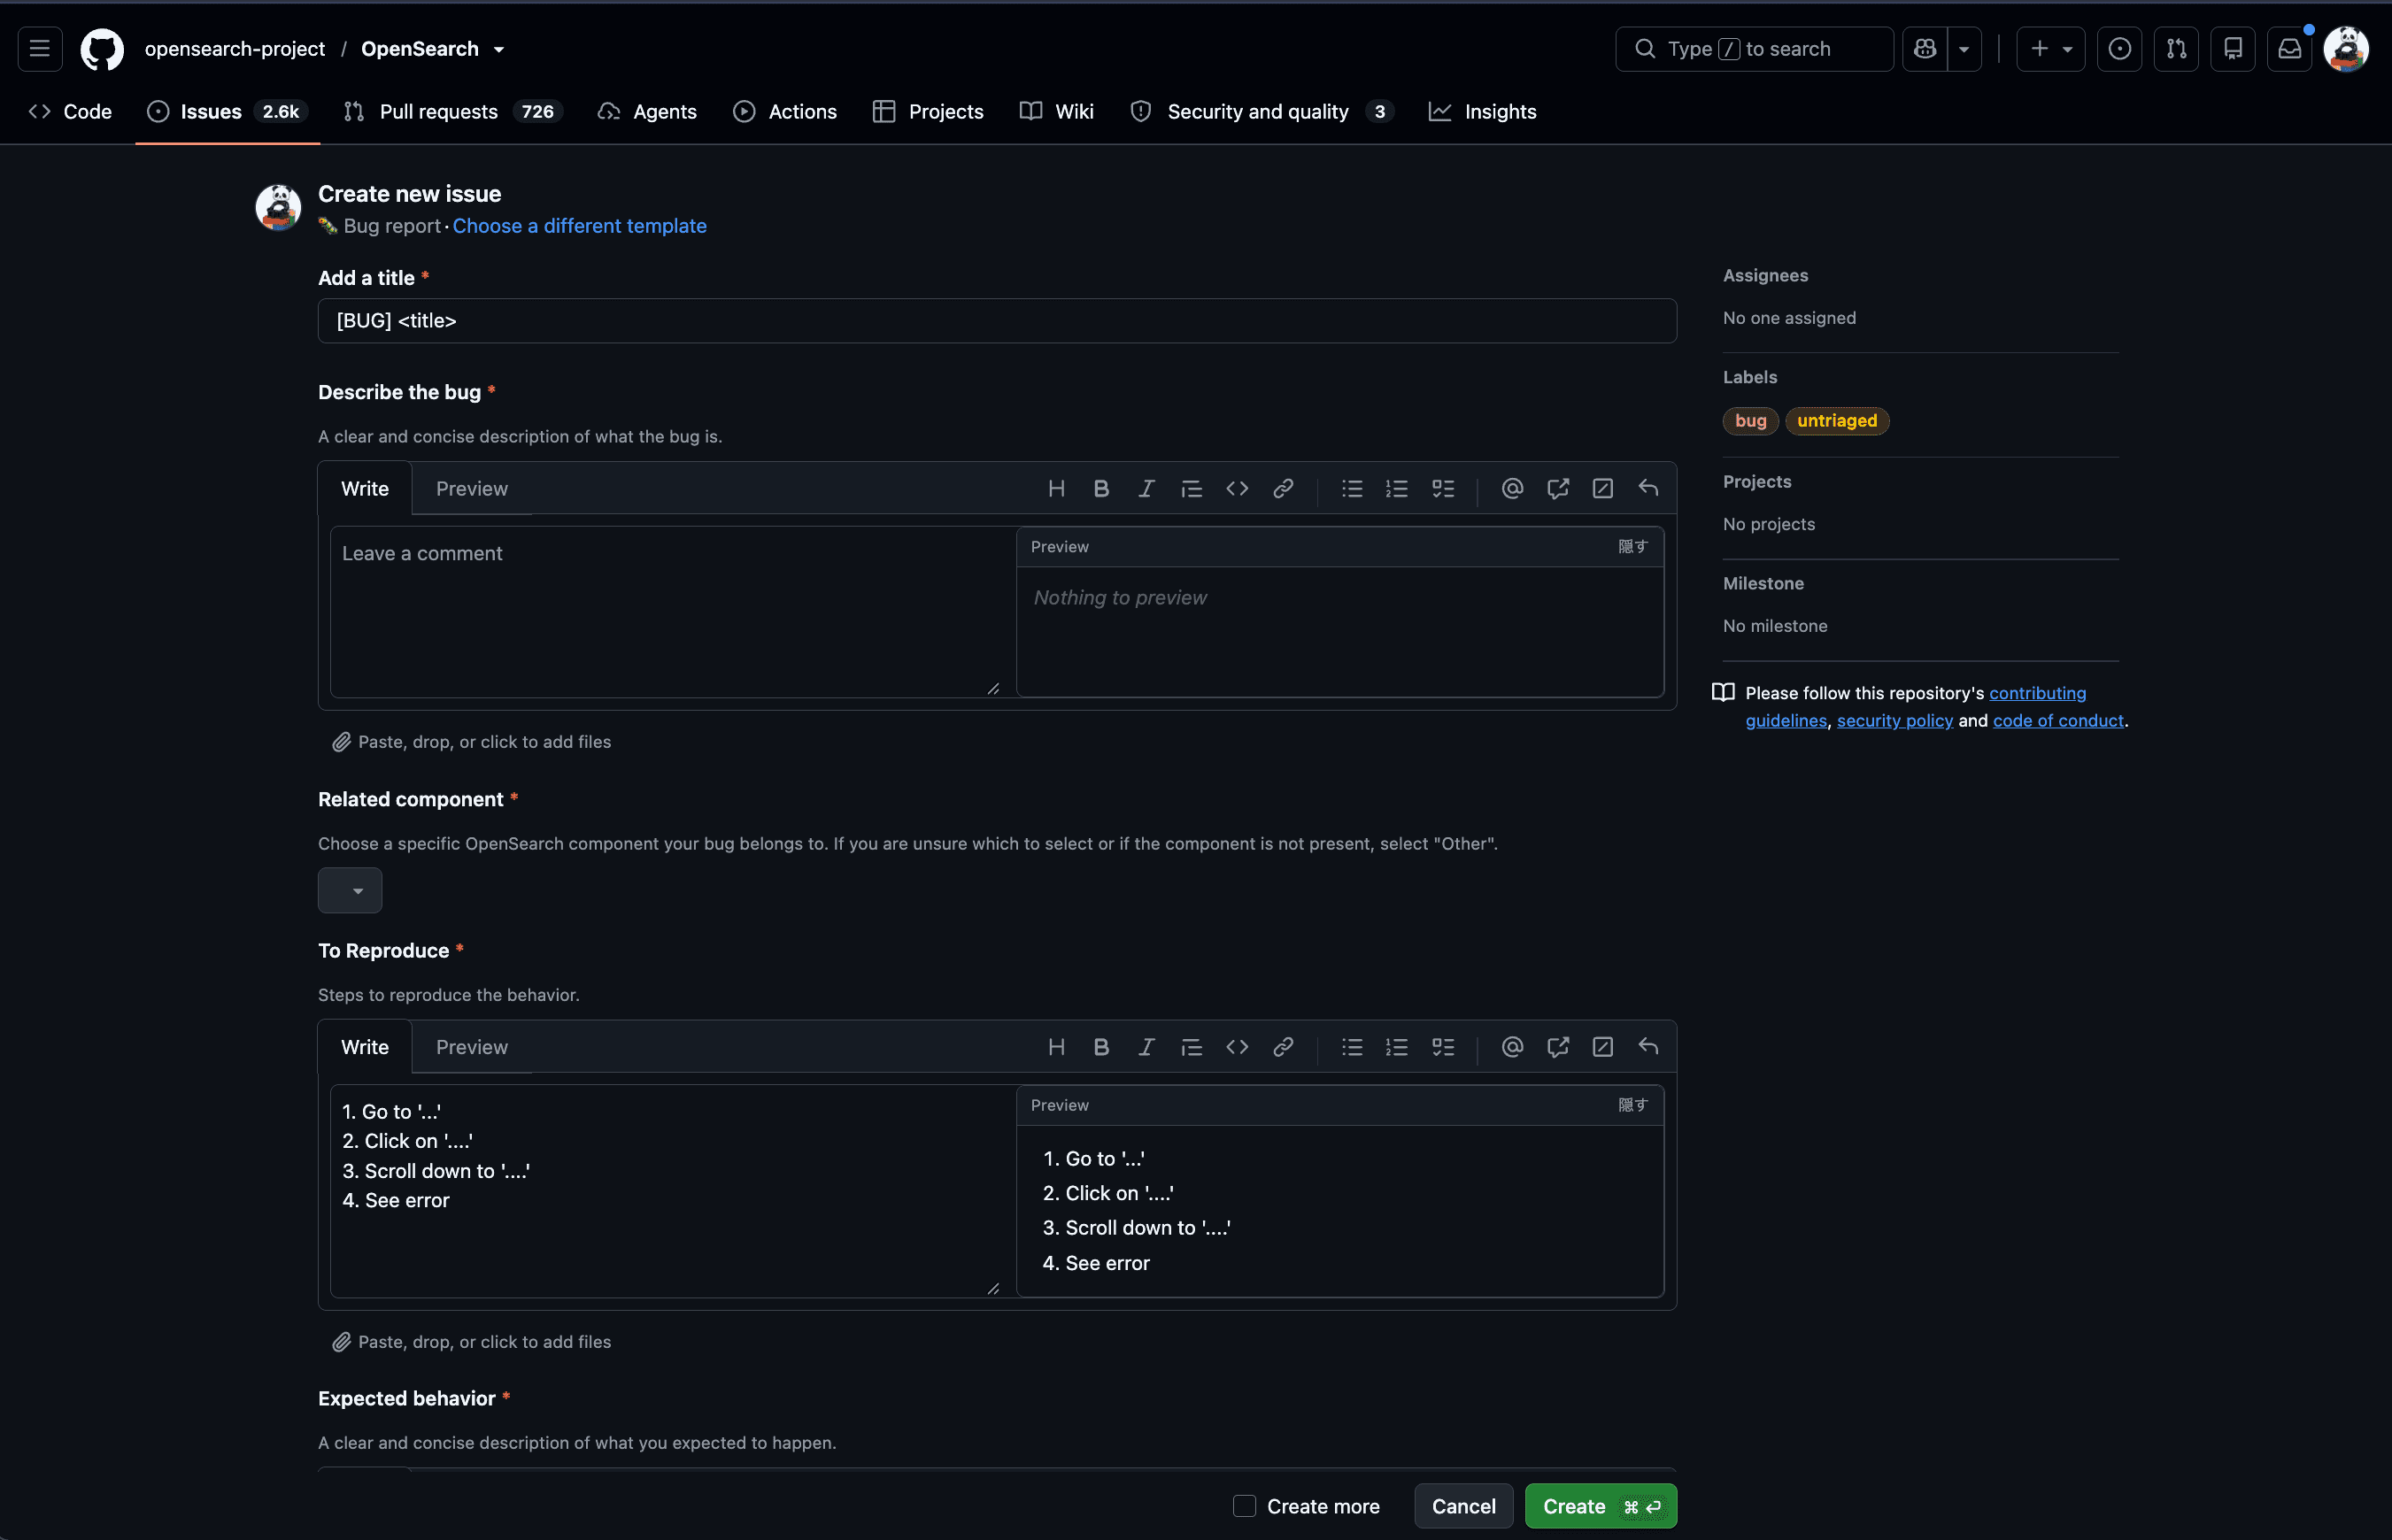Go to the GitHub homepage logo
Image resolution: width=2392 pixels, height=1540 pixels.
click(x=102, y=49)
